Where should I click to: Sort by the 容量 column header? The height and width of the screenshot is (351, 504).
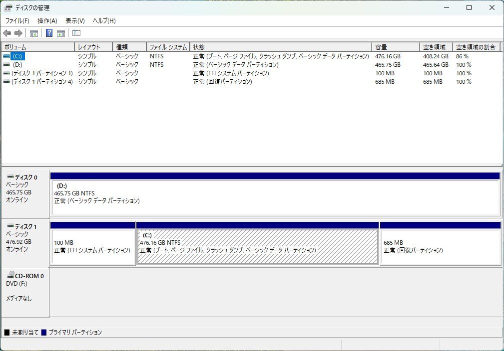coord(396,47)
